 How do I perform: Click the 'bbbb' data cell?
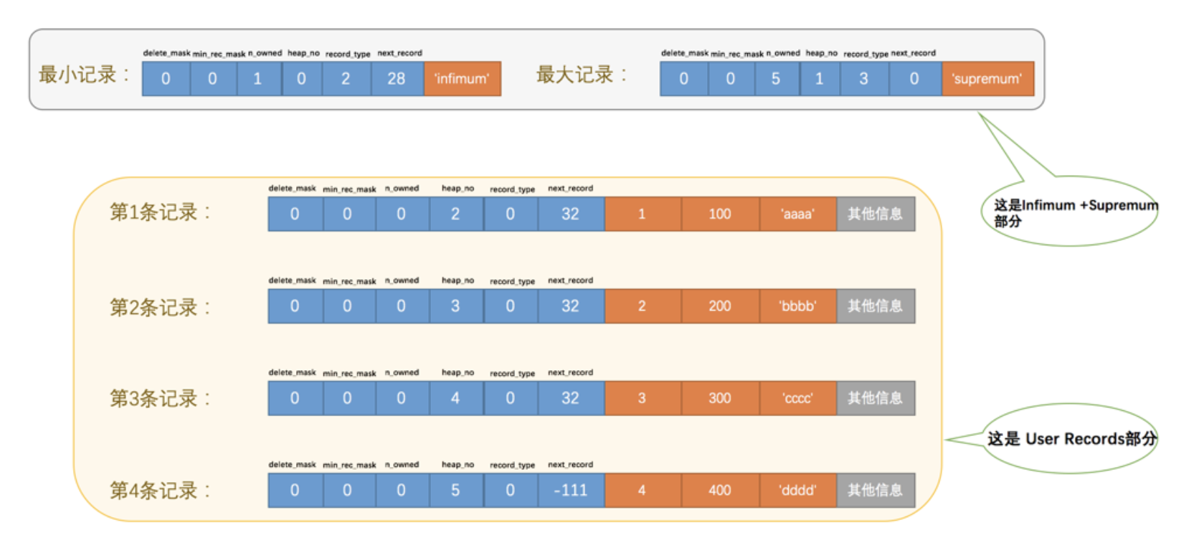(x=797, y=306)
